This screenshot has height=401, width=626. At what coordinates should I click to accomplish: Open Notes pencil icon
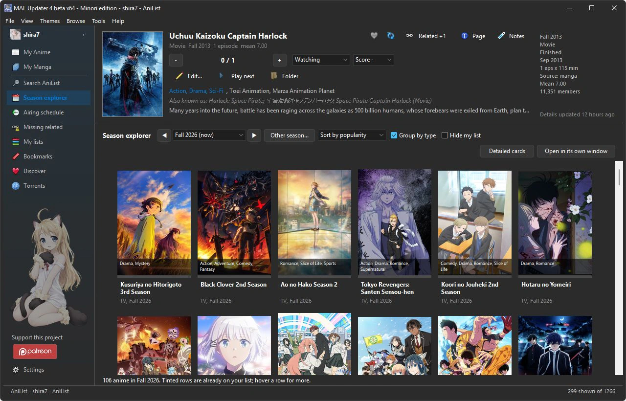(x=501, y=36)
